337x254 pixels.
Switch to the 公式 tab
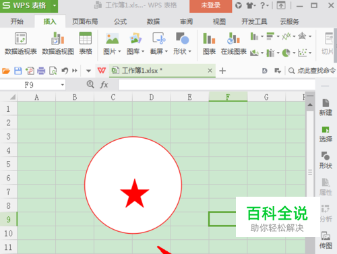click(120, 22)
